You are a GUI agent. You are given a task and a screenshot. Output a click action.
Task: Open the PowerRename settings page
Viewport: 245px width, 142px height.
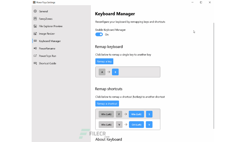61,48
